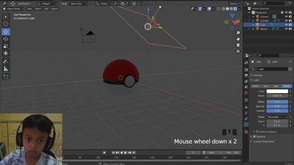Jump to the timeline end frame
This screenshot has width=294, height=165.
pyautogui.click(x=134, y=153)
